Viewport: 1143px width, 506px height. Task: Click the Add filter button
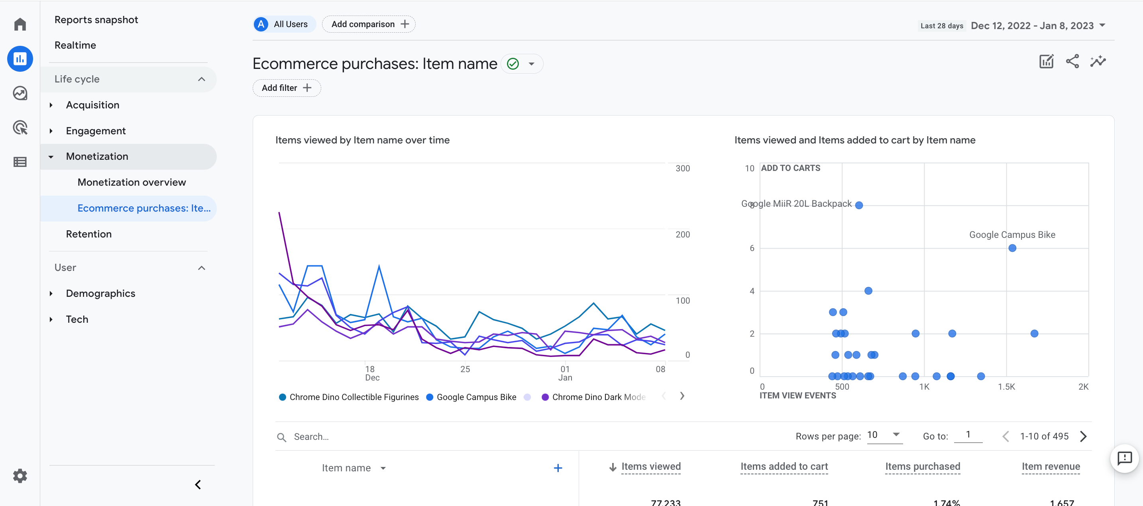pos(286,88)
